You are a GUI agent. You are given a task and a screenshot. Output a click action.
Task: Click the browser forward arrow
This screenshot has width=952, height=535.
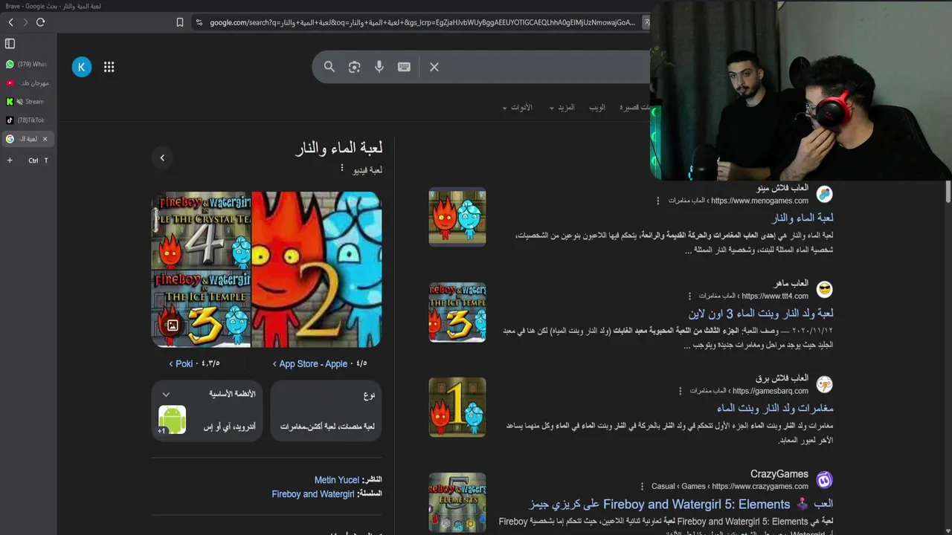25,22
